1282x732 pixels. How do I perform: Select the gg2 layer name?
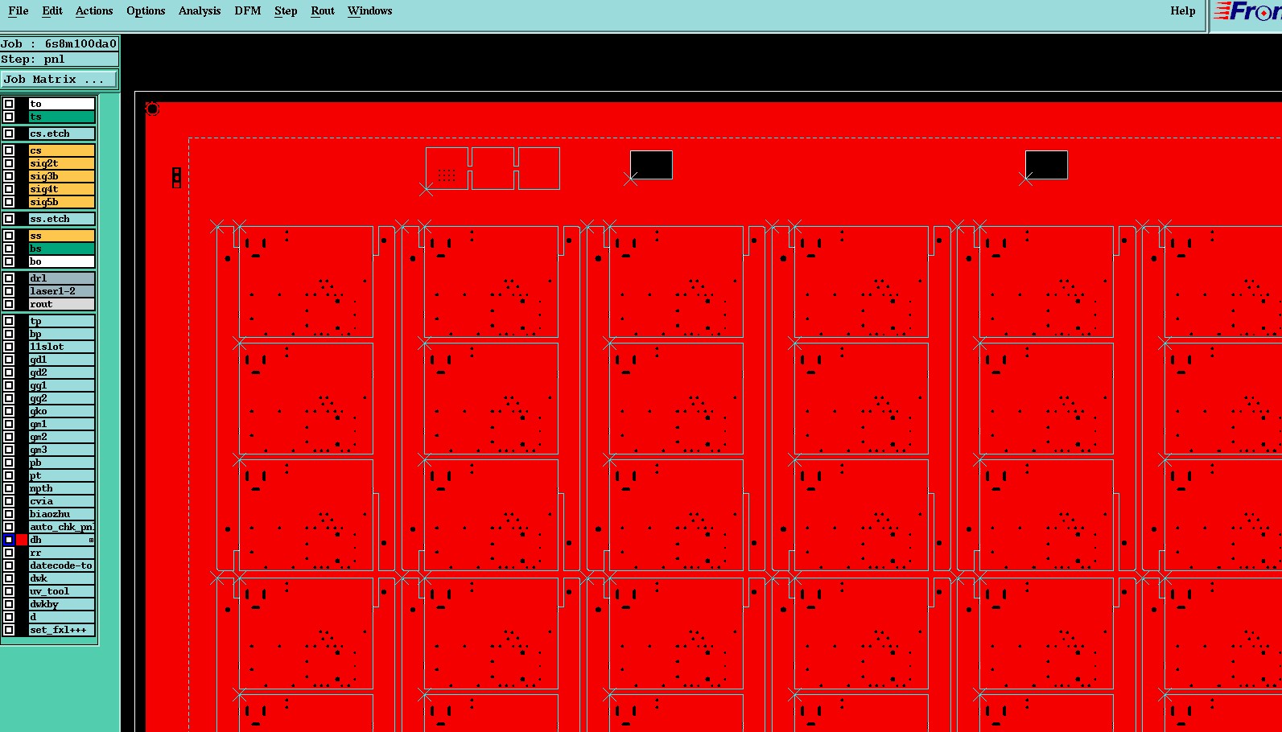(x=62, y=398)
